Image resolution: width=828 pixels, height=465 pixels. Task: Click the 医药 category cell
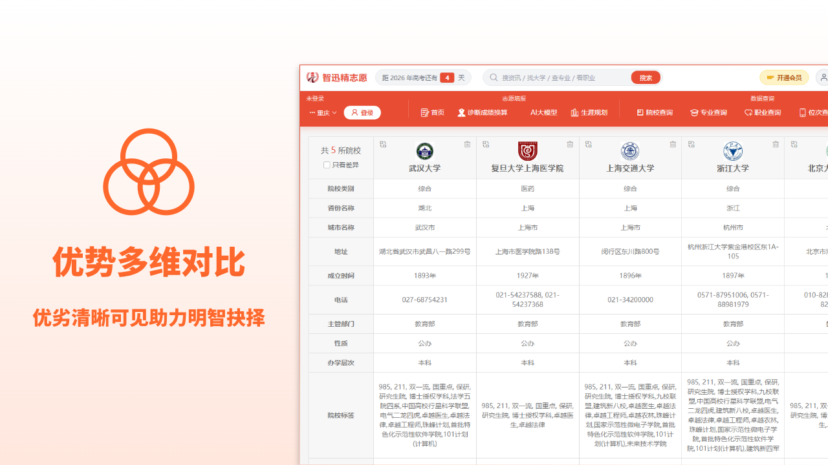[x=528, y=189]
